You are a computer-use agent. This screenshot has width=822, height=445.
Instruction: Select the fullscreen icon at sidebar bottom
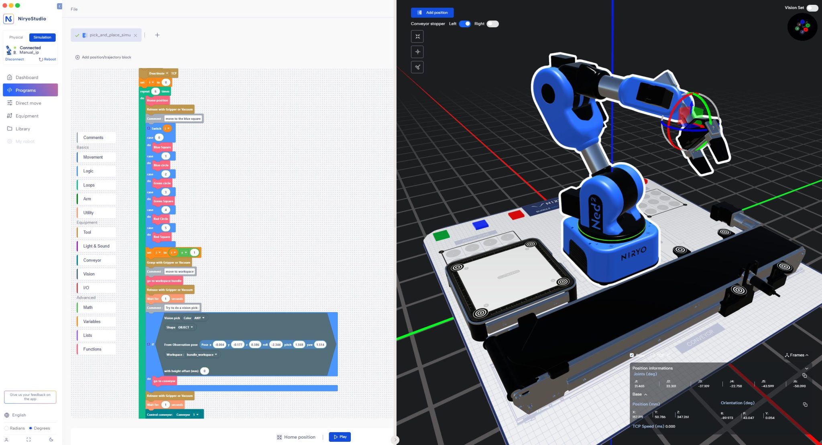28,439
